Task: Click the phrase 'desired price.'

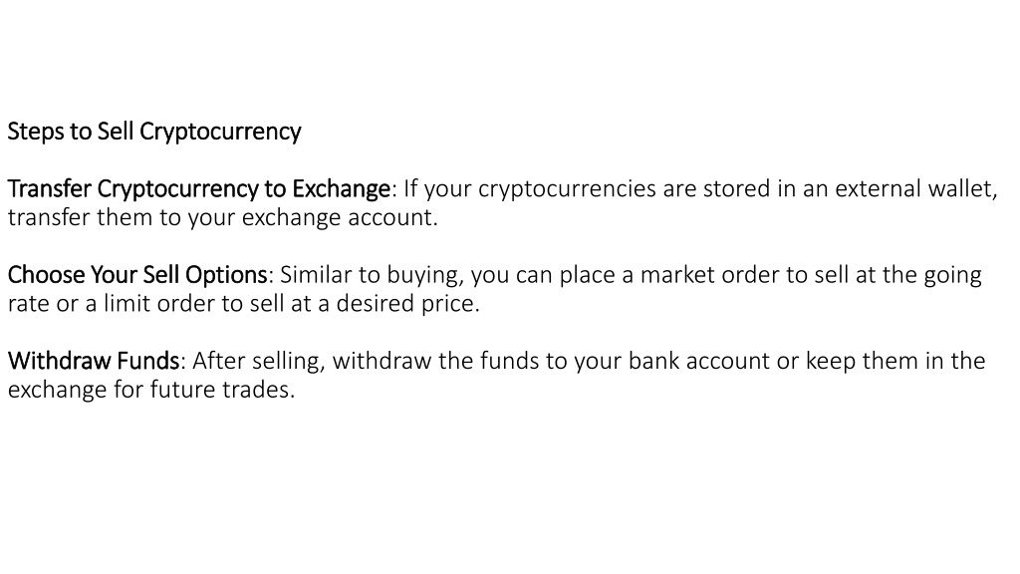Action: tap(407, 304)
